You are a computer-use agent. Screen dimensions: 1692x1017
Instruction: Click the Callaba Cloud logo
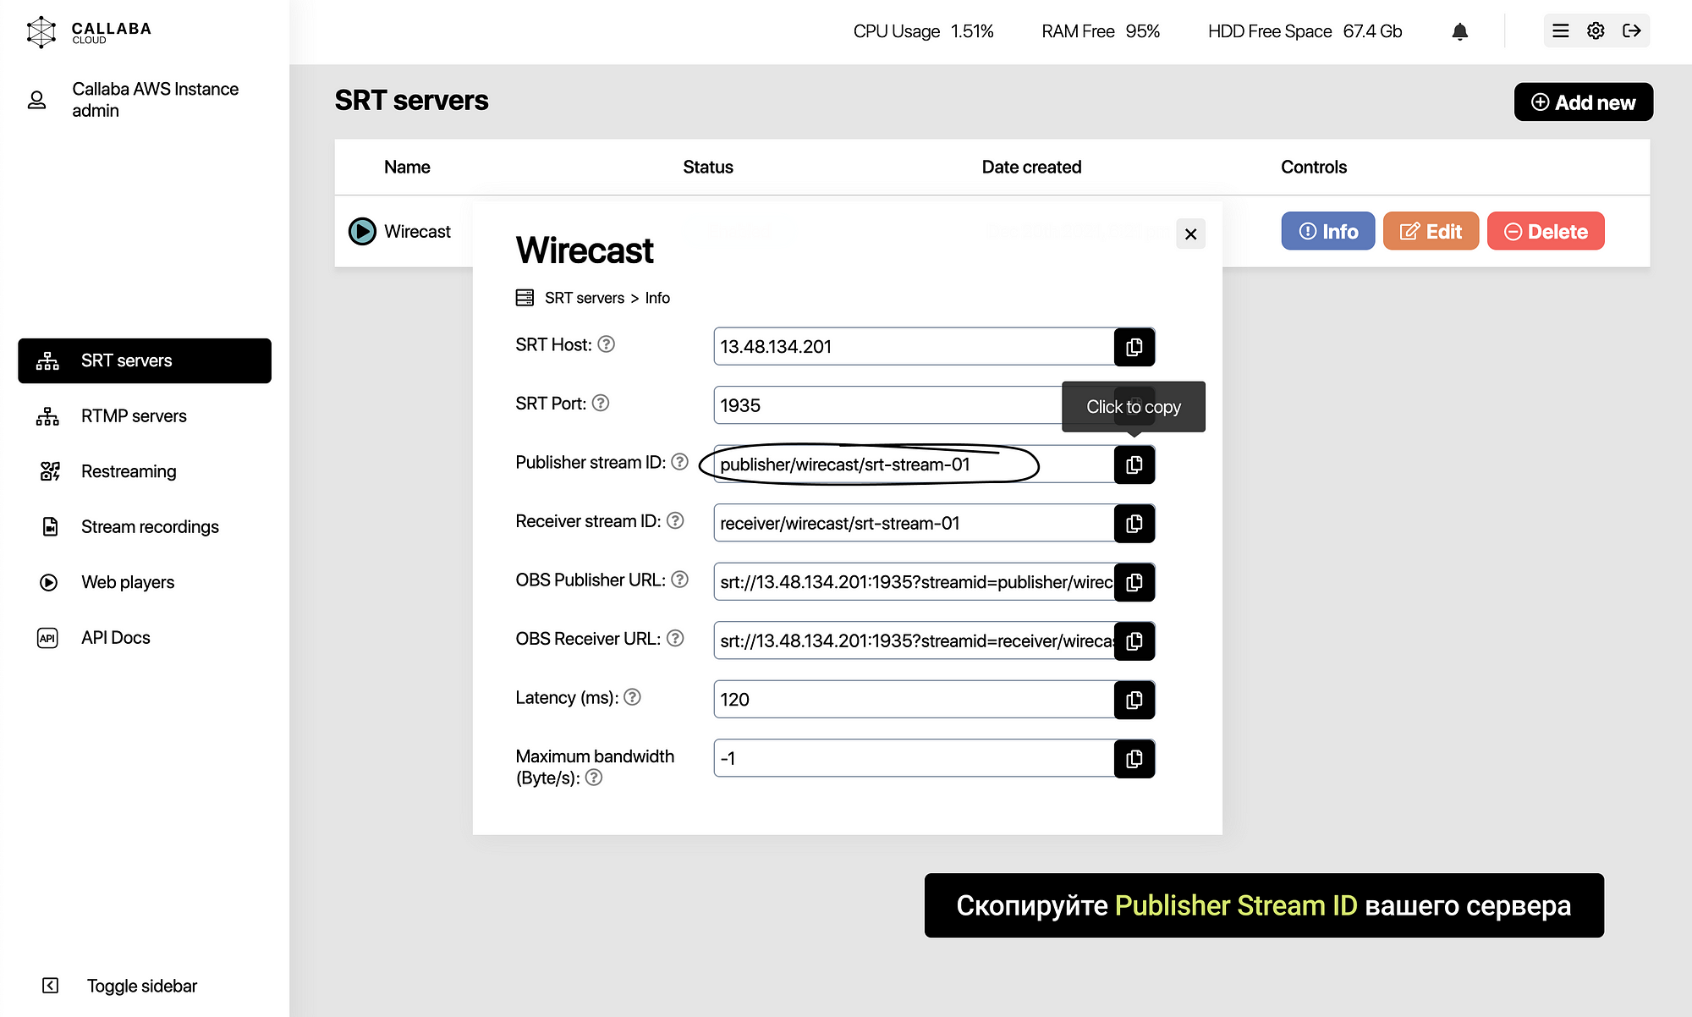[x=88, y=32]
